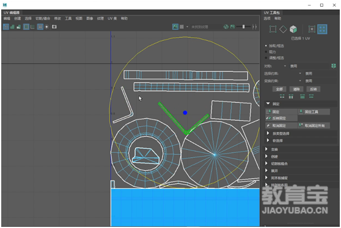Open the 选择约束 dropdown arrow
Image resolution: width=341 pixels, height=228 pixels.
pyautogui.click(x=300, y=74)
